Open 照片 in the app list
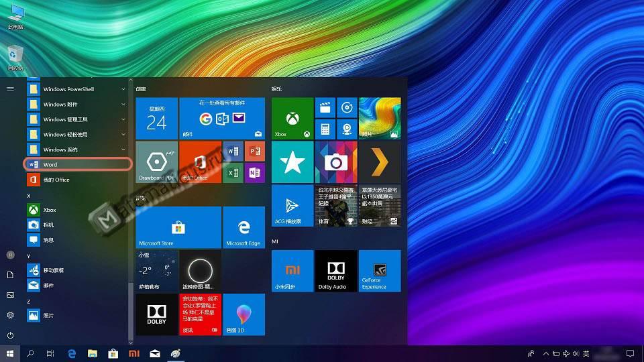This screenshot has width=644, height=362. pos(78,315)
